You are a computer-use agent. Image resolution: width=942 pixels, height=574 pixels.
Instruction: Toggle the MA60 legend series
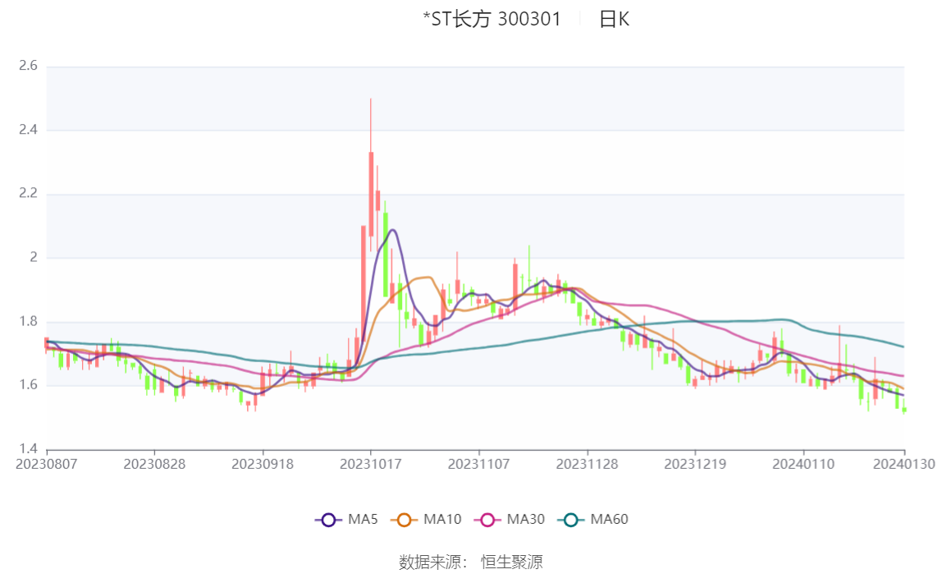click(x=593, y=519)
